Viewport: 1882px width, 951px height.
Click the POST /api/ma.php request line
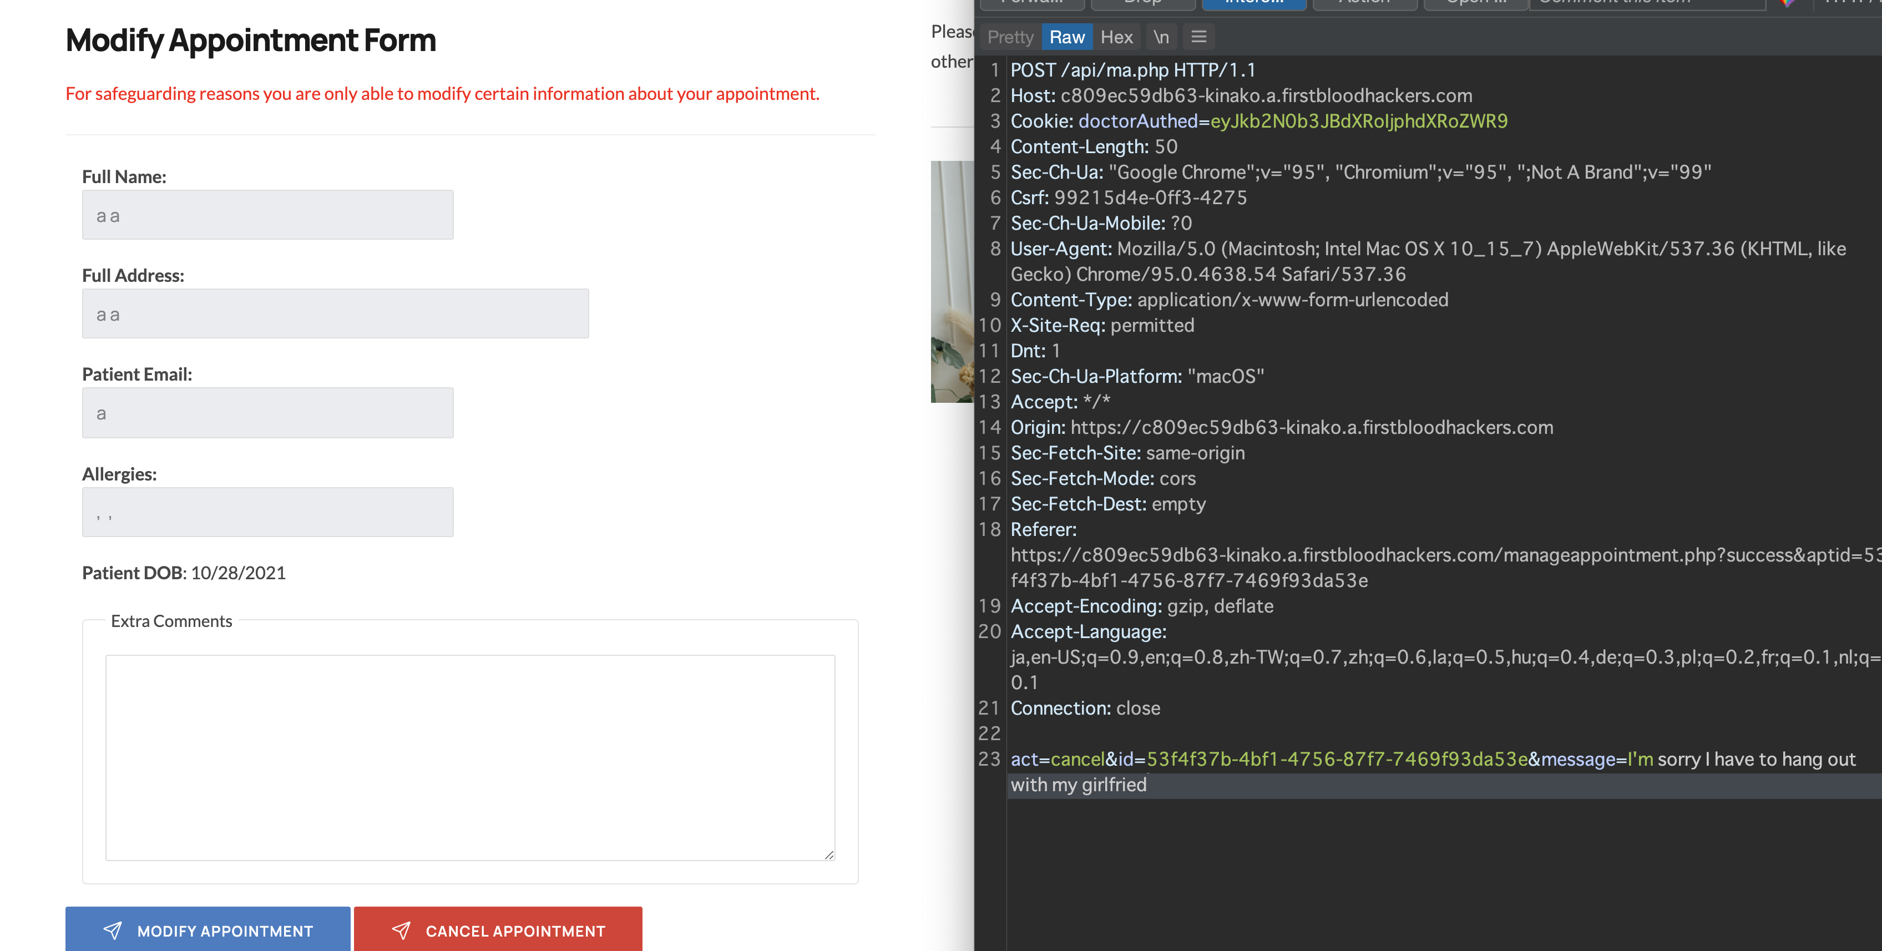[1132, 70]
